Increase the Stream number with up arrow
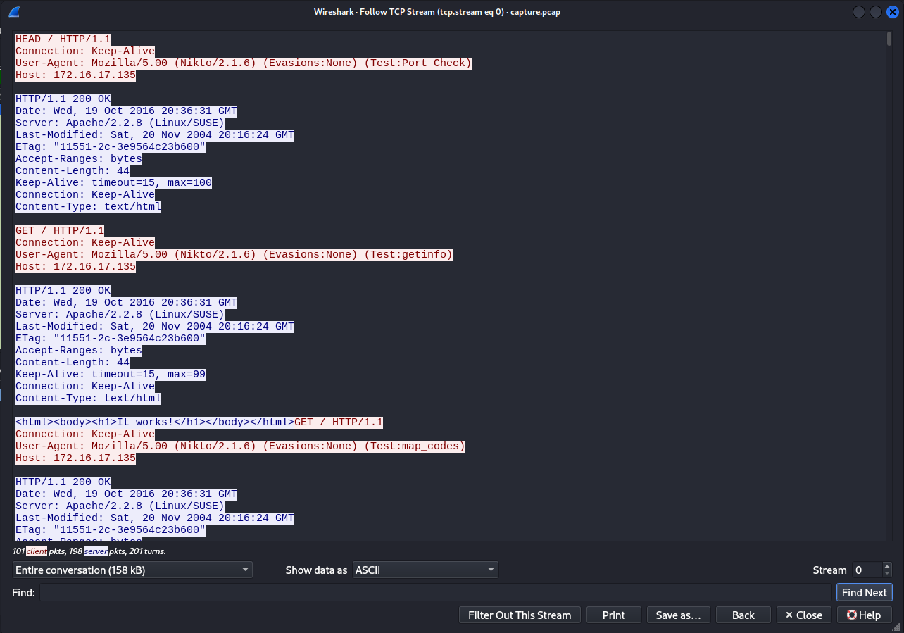 886,566
